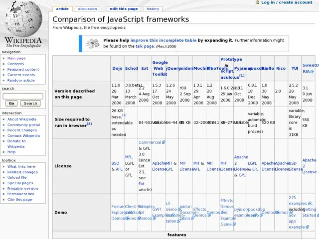Open the Effects Demos link under Prototype
This screenshot has width=319, height=239.
tap(227, 204)
